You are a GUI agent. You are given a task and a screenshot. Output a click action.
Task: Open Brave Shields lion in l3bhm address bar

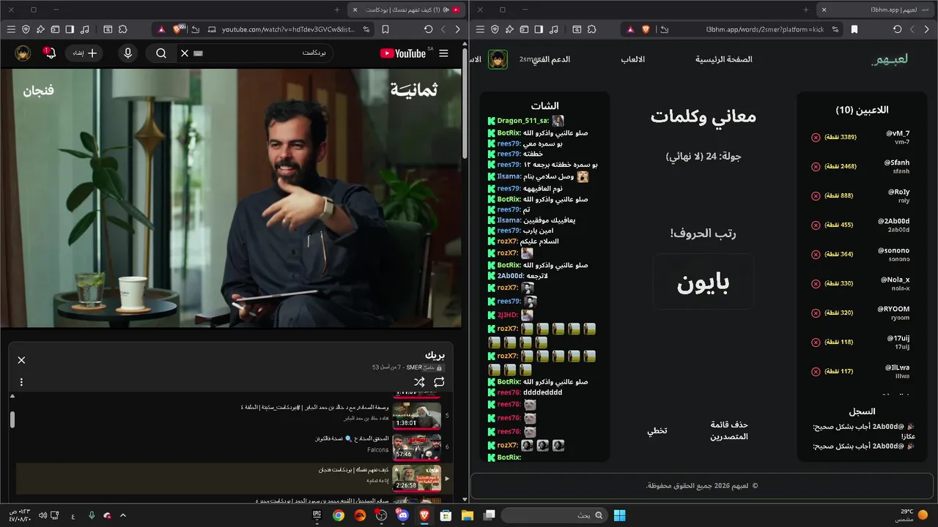646,29
